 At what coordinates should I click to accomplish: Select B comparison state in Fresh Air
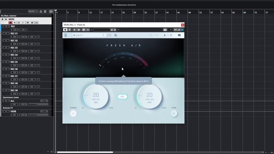pyautogui.click(x=171, y=35)
